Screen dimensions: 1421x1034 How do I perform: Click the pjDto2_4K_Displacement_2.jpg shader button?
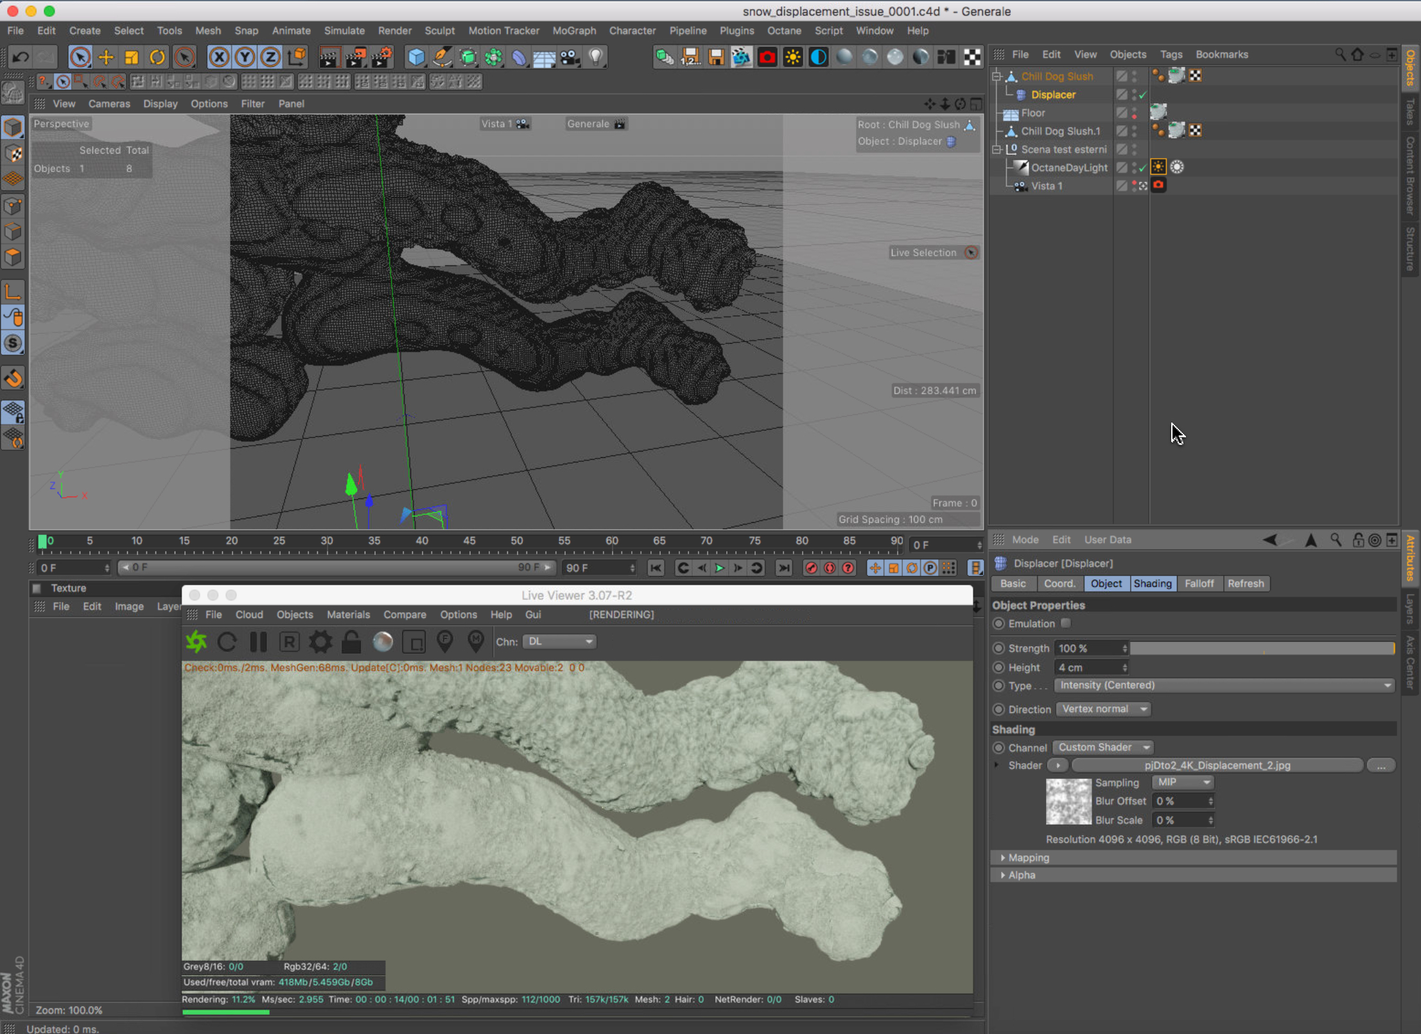pos(1217,766)
